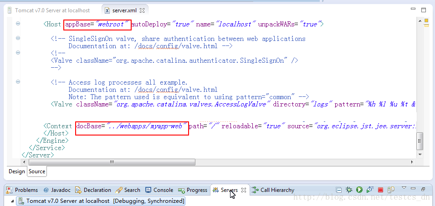Click the AccessLogValve className value
The image size is (435, 206).
click(x=193, y=105)
